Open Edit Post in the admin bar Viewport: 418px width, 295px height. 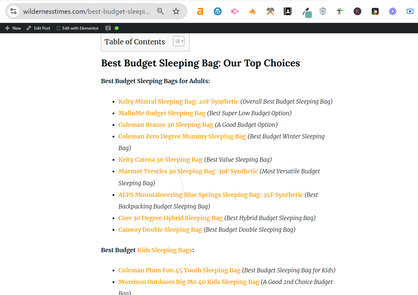pyautogui.click(x=38, y=28)
